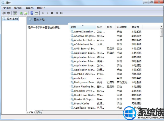
Task: Click the Blue... description of Bluetooth Support
Action: pyautogui.click(x=101, y=99)
